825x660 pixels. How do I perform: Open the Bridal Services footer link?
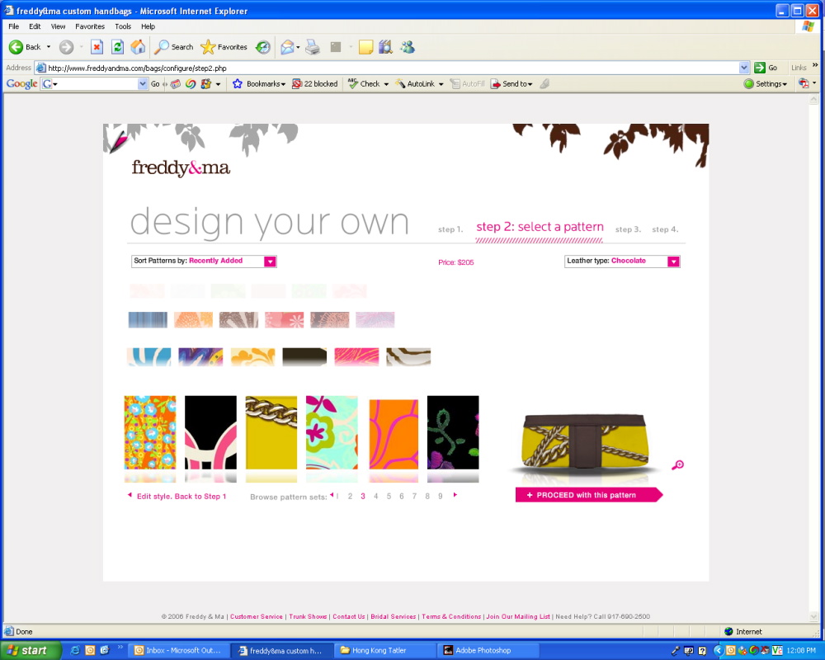point(393,616)
